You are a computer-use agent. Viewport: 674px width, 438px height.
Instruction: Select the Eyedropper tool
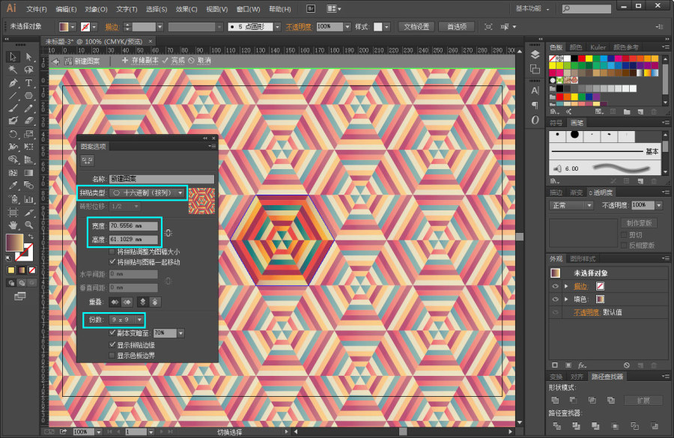tap(13, 186)
